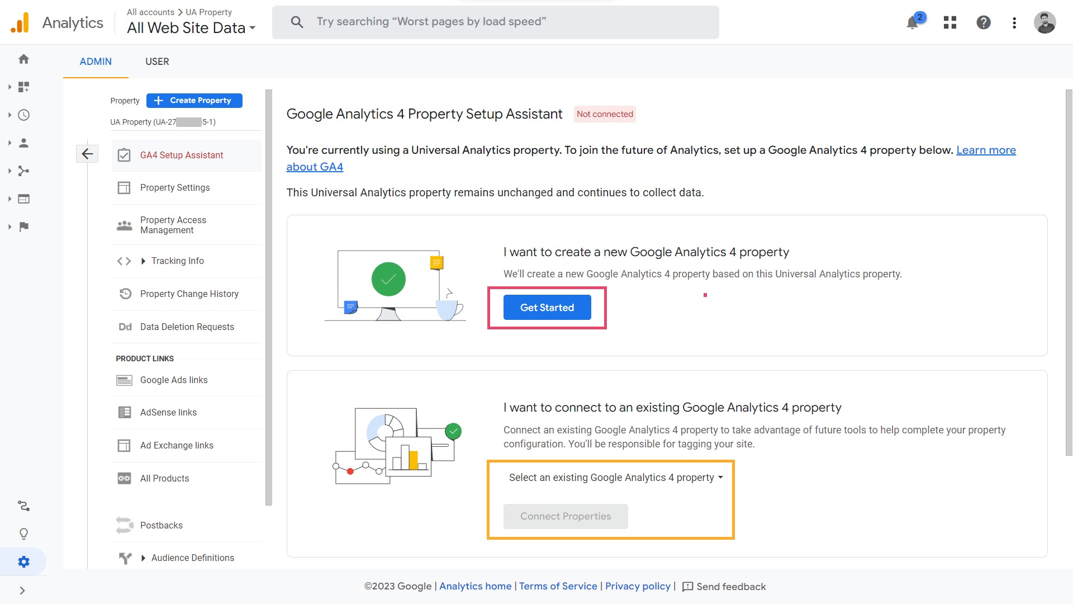
Task: Click the main page vertical scrollbar
Action: (1069, 273)
